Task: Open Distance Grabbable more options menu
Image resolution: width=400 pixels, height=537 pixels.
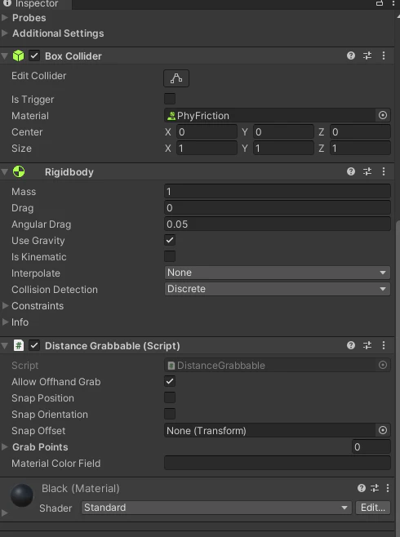Action: click(x=384, y=345)
